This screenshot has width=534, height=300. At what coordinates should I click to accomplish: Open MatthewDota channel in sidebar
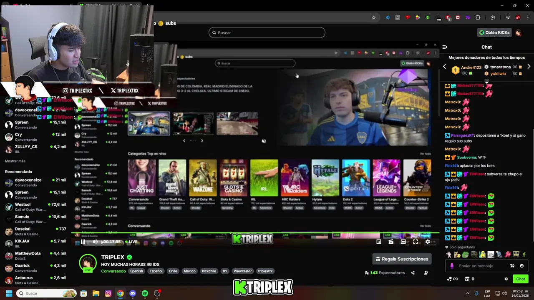tap(35, 256)
